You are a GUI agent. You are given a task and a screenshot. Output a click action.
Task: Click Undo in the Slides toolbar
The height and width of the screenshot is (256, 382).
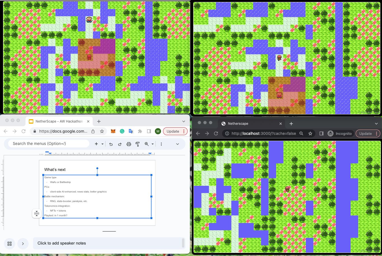pos(111,144)
